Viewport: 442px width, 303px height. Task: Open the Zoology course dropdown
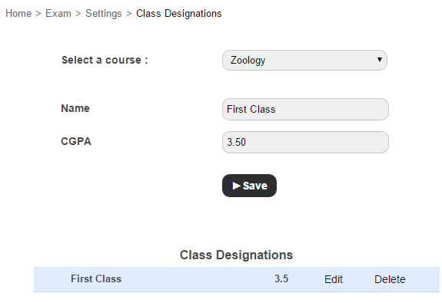[x=304, y=60]
